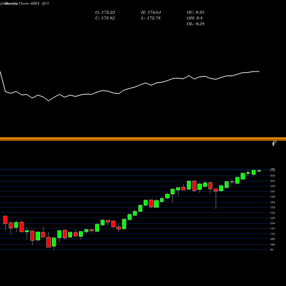
Task: Click the 134 price axis label
Action: pyautogui.click(x=273, y=213)
